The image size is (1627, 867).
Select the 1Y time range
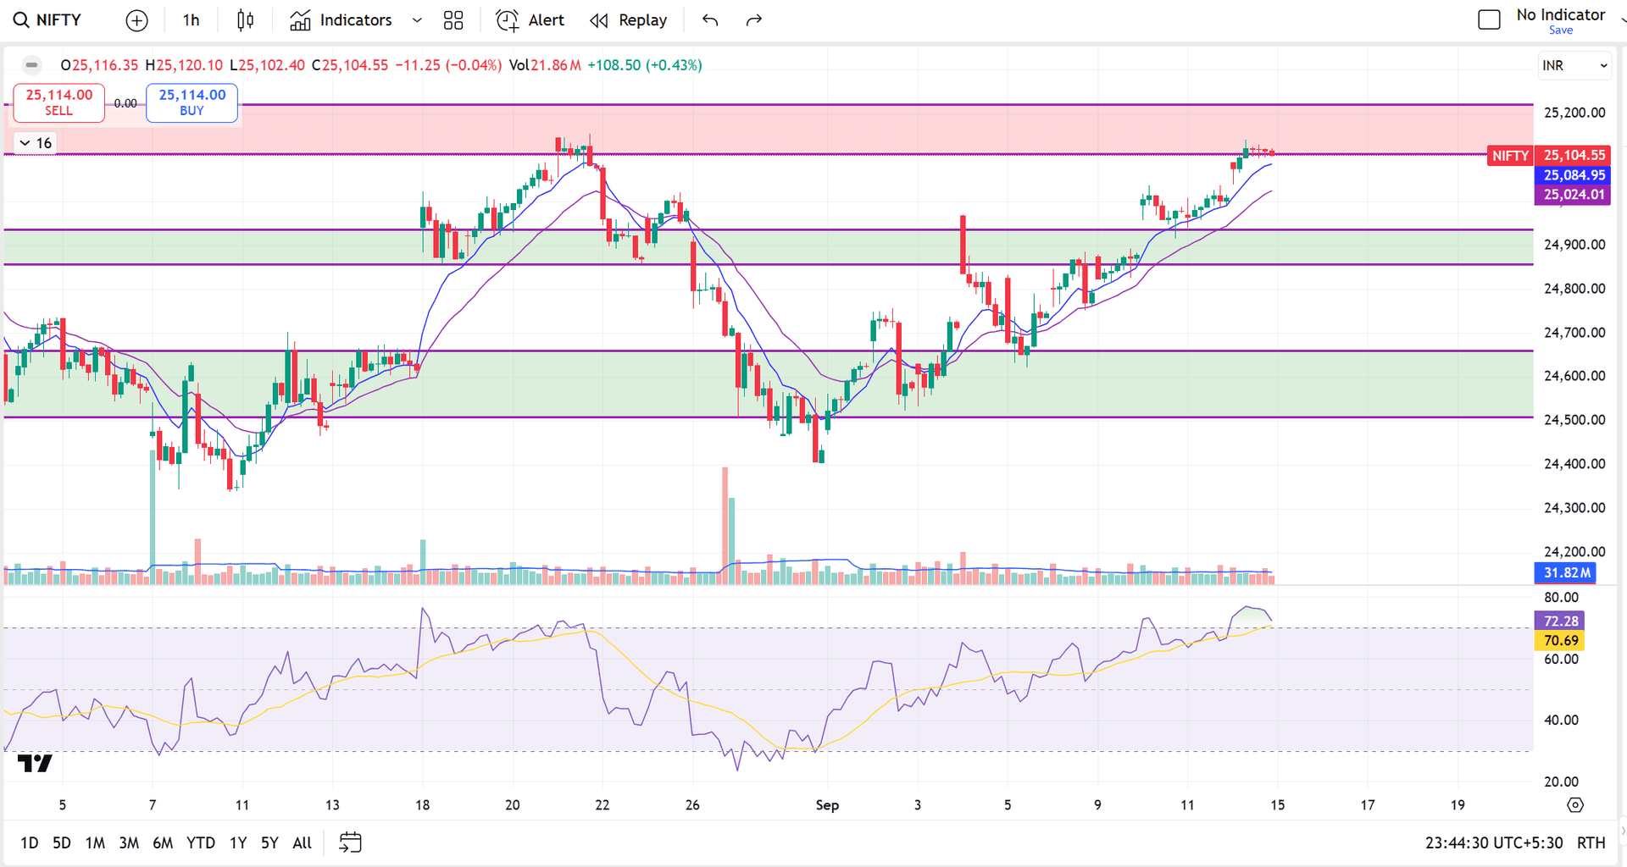238,843
